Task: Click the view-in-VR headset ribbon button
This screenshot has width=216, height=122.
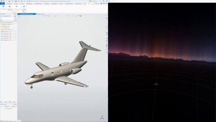Action: [x=24, y=8]
